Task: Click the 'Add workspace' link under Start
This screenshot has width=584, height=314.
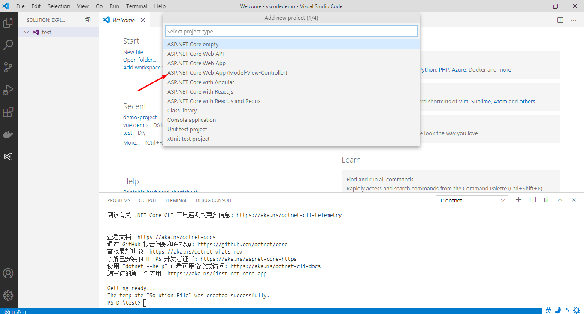Action: coord(142,67)
